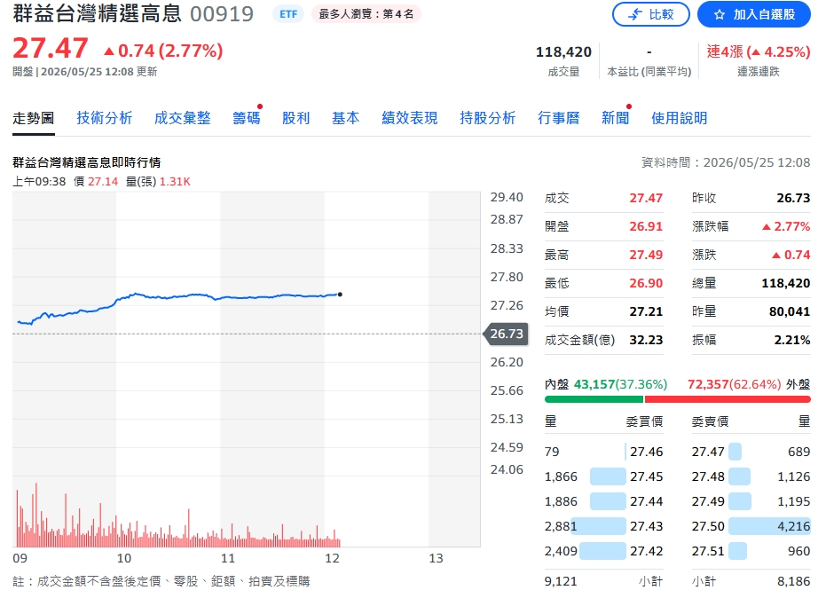Click the ETF badge
The width and height of the screenshot is (826, 598).
pos(288,14)
